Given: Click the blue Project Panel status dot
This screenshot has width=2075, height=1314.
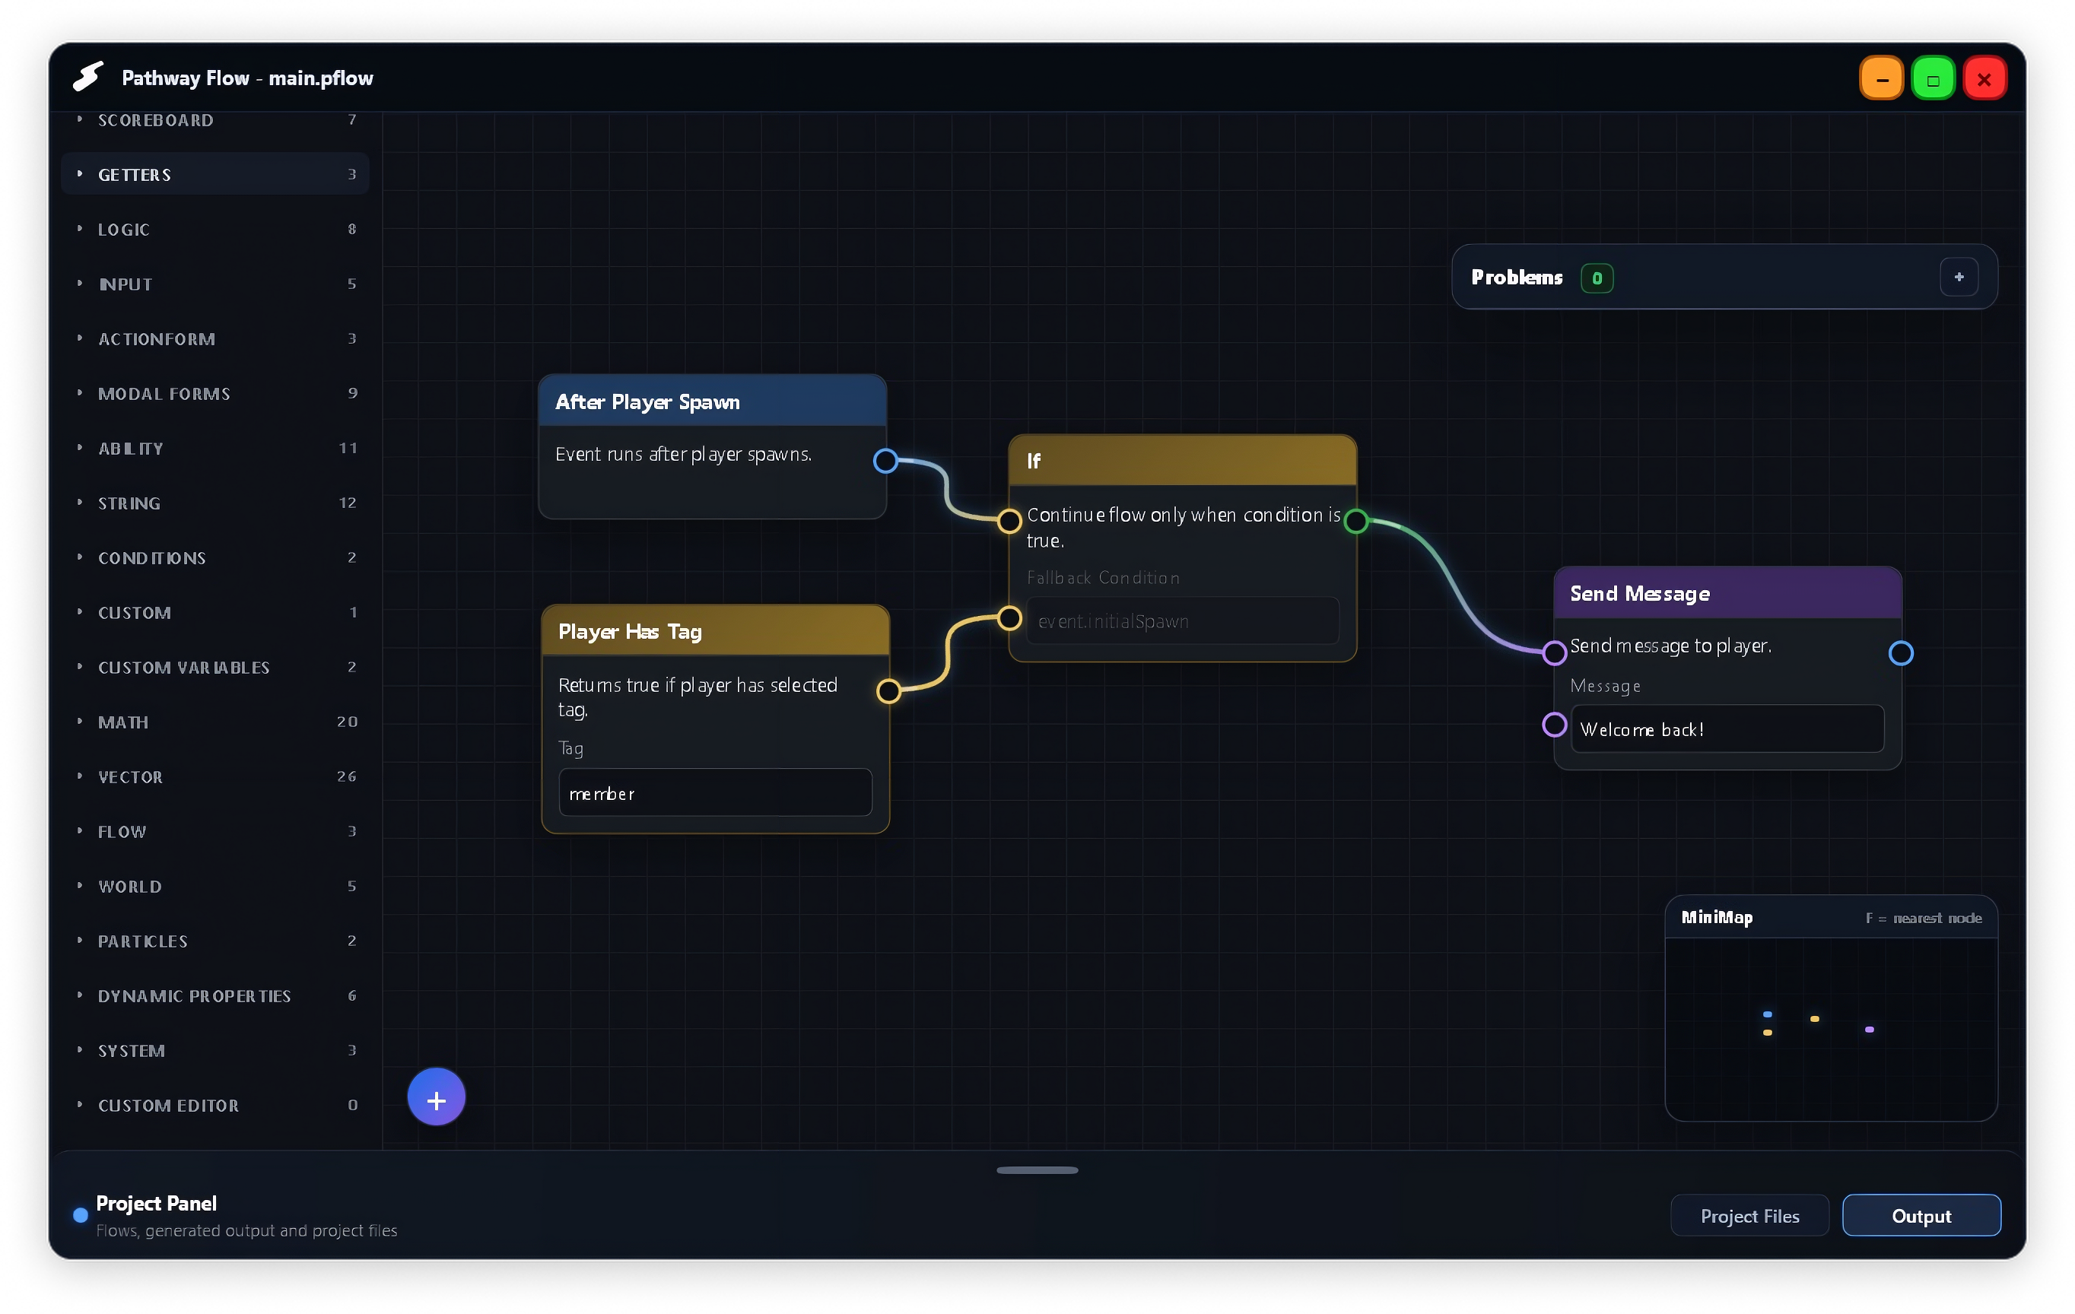Looking at the screenshot, I should (80, 1215).
